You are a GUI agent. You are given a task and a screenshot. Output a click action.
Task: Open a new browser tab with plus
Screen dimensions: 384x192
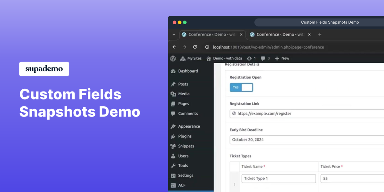tap(320, 35)
